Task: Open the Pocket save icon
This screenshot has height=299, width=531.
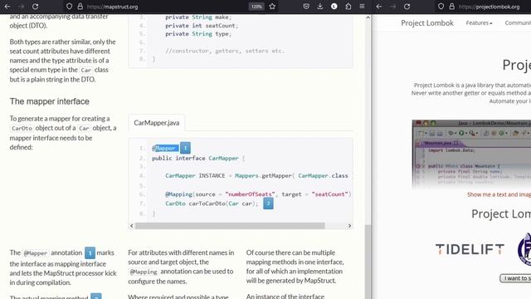Action: pyautogui.click(x=306, y=7)
